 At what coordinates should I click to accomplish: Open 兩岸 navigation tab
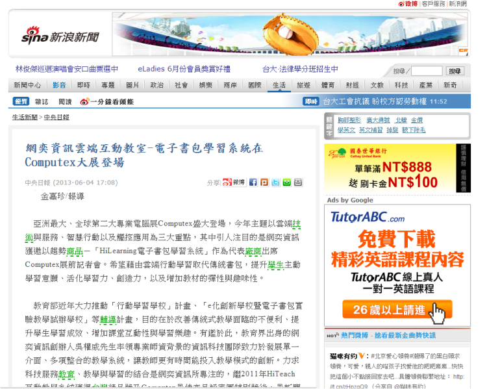click(230, 85)
